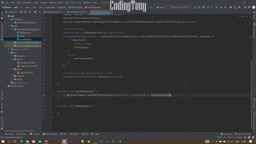Image resolution: width=256 pixels, height=144 pixels.
Task: Click Expand All icon in project panel
Action: pyautogui.click(x=25, y=12)
